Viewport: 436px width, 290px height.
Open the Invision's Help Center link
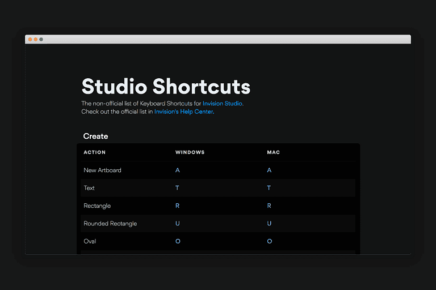[183, 112]
